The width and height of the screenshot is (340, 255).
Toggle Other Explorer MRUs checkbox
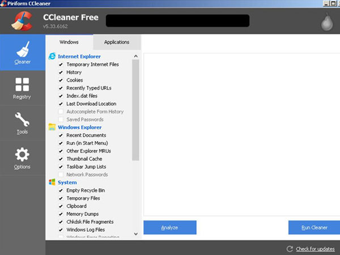[61, 151]
